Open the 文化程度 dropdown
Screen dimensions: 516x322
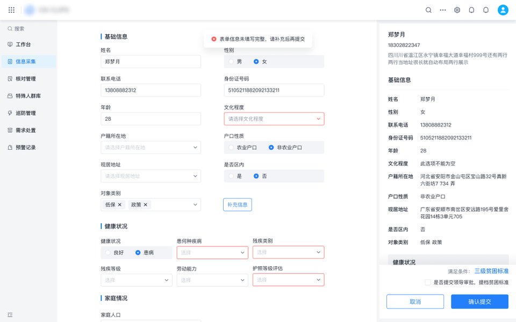[x=274, y=119]
